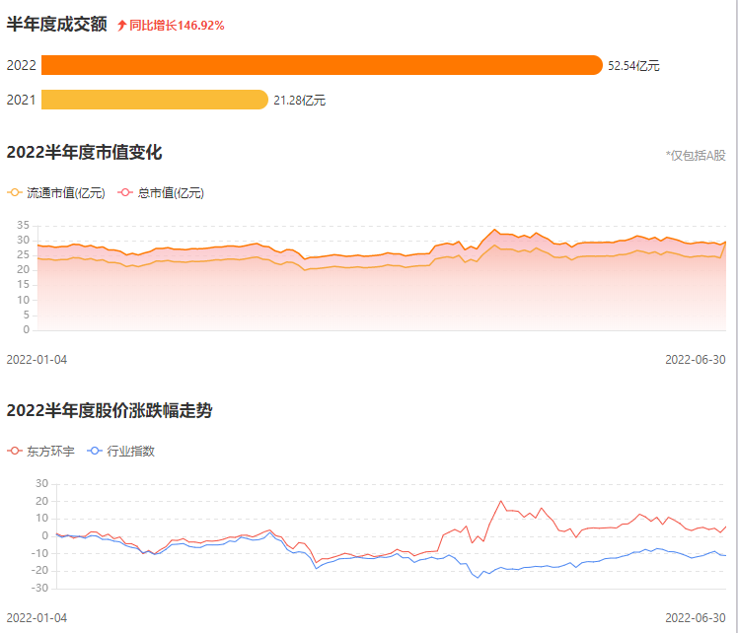The image size is (738, 633).
Task: Click the 21.28亿元 value label
Action: coord(300,100)
